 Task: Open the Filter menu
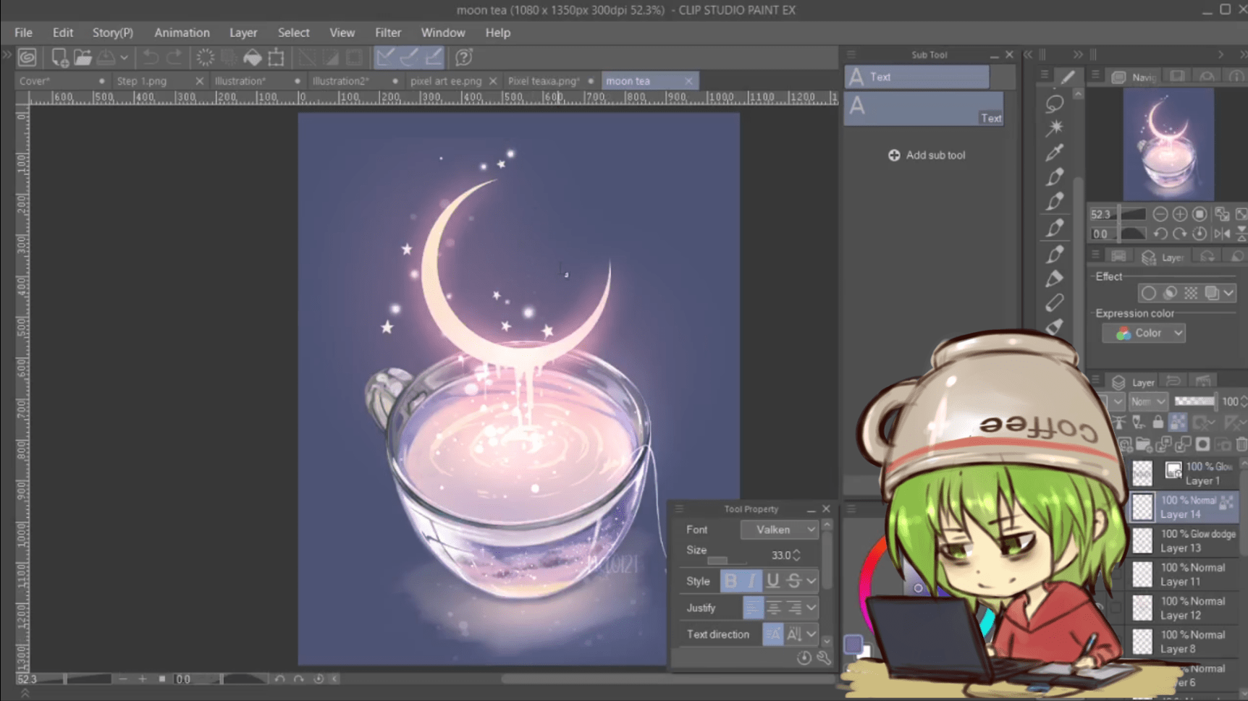point(388,33)
